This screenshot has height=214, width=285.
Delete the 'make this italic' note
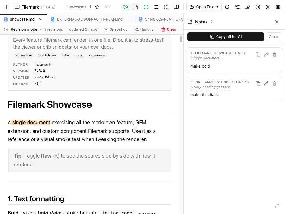(x=275, y=83)
